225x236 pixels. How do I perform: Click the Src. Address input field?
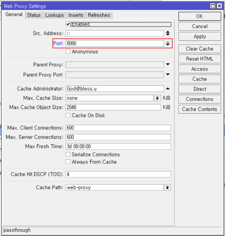[x=115, y=33]
